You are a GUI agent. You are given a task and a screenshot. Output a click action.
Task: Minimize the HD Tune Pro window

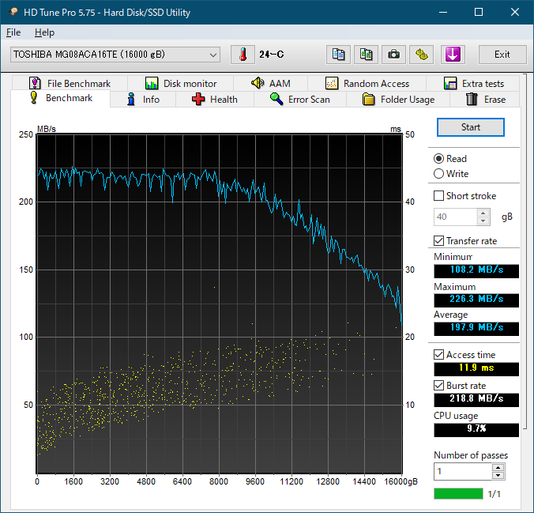[x=443, y=13]
